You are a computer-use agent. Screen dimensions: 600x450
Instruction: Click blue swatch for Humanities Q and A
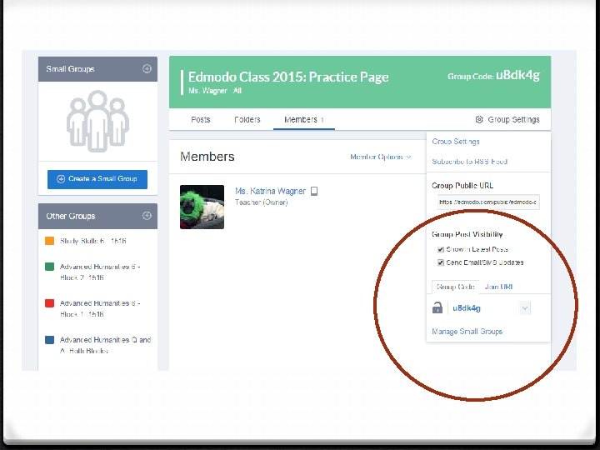(49, 340)
